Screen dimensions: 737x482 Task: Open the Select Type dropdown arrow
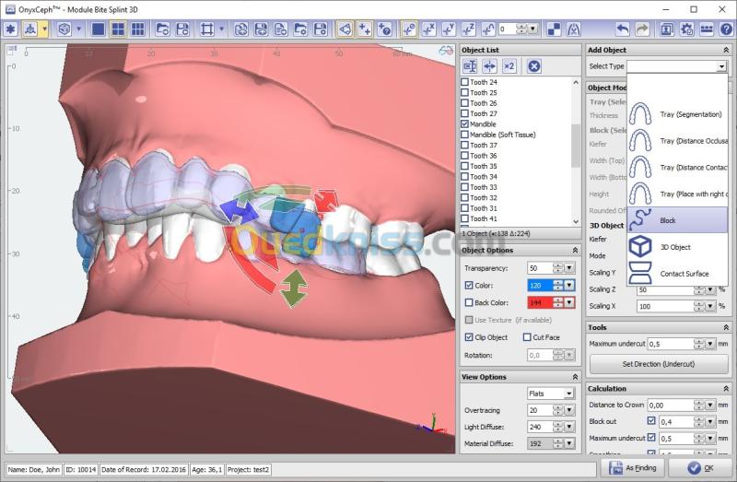[721, 66]
